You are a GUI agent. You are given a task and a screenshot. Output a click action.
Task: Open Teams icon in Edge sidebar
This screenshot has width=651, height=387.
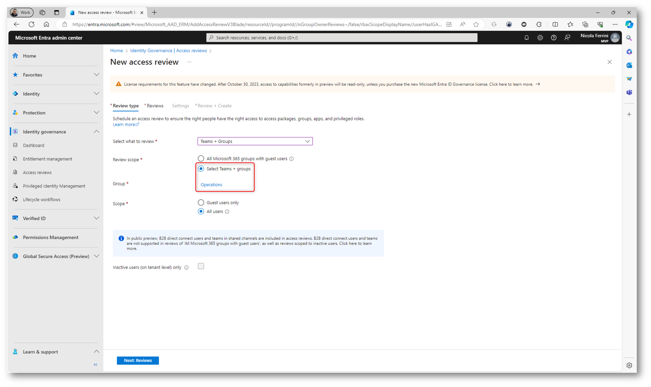(x=629, y=92)
